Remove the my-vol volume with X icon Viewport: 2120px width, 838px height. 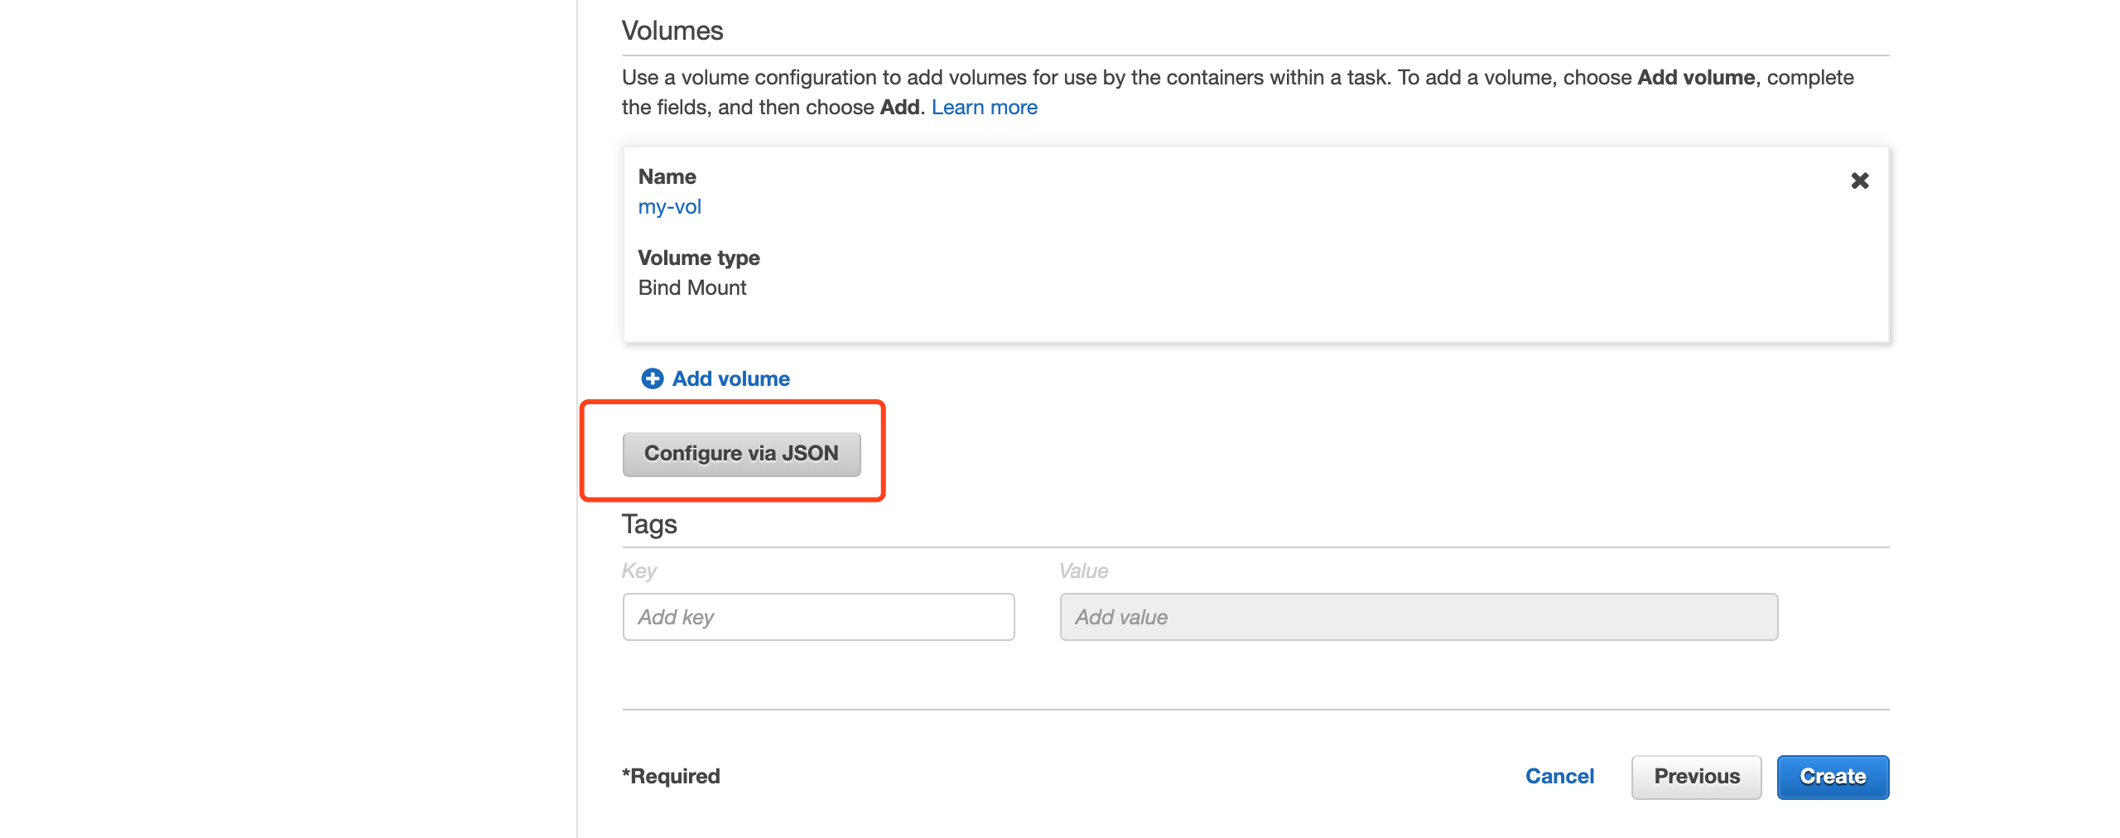[x=1860, y=181]
